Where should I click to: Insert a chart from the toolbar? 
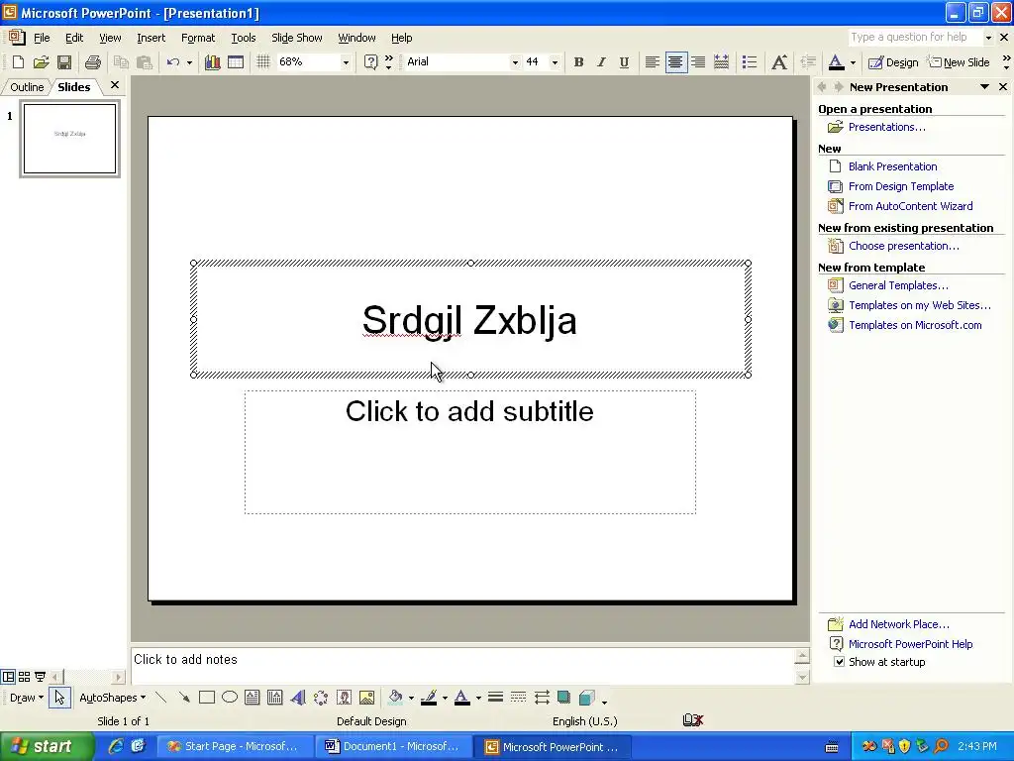[x=212, y=62]
